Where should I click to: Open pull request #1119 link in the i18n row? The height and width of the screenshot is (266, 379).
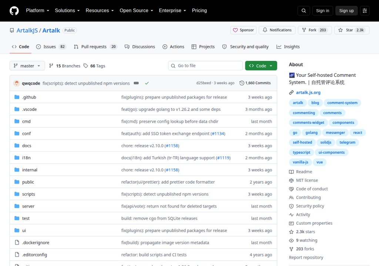point(223,158)
